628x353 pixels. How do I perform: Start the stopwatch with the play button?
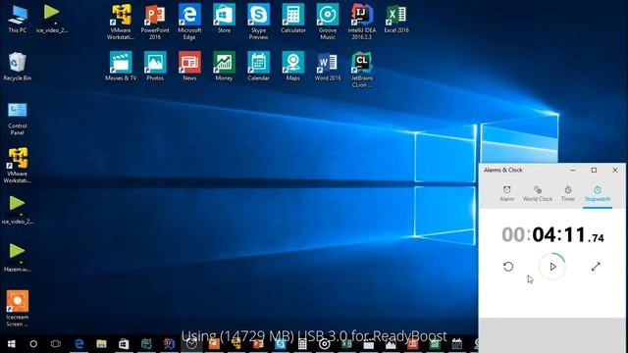coord(552,267)
